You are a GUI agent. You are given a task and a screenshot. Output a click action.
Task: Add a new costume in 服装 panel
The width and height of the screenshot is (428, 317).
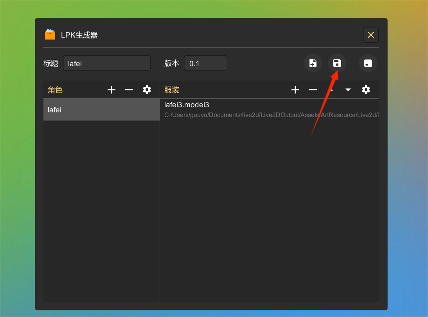pyautogui.click(x=295, y=90)
